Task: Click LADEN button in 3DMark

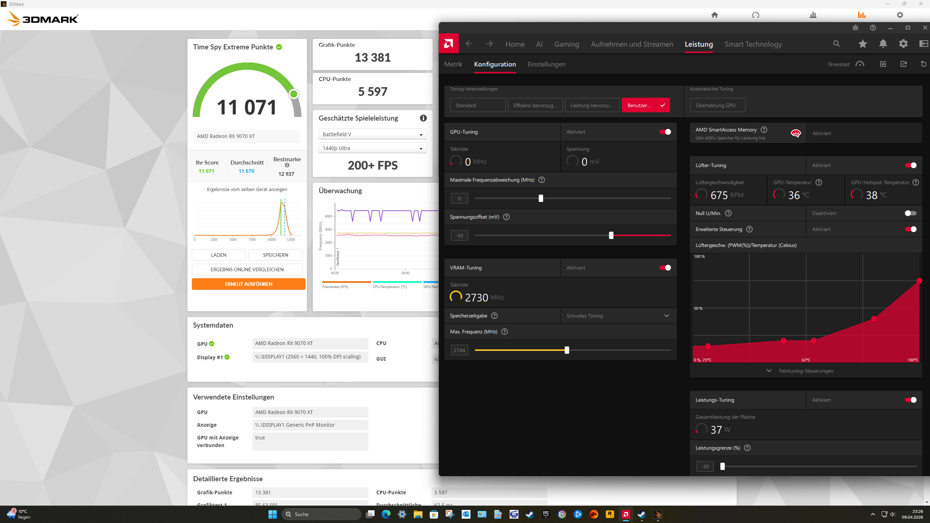Action: pos(219,255)
